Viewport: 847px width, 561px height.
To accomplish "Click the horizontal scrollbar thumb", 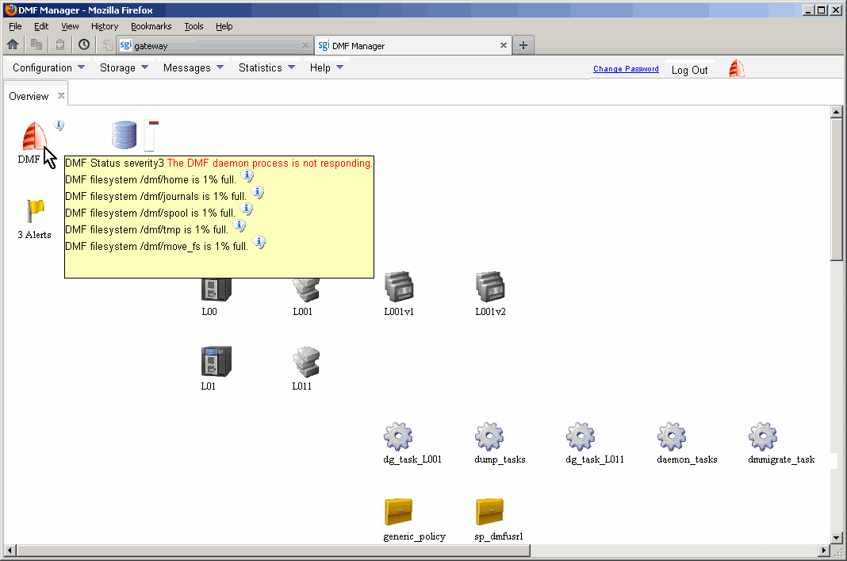I will point(274,550).
